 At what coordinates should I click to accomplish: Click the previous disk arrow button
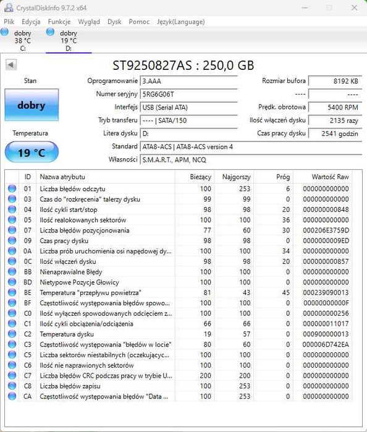pyautogui.click(x=11, y=65)
